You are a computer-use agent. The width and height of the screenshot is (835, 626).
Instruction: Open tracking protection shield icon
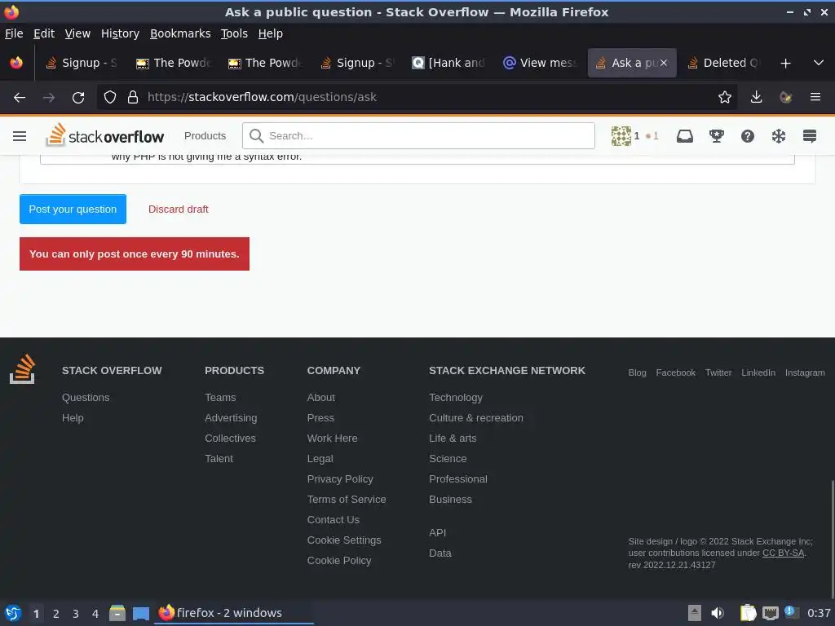pyautogui.click(x=110, y=97)
